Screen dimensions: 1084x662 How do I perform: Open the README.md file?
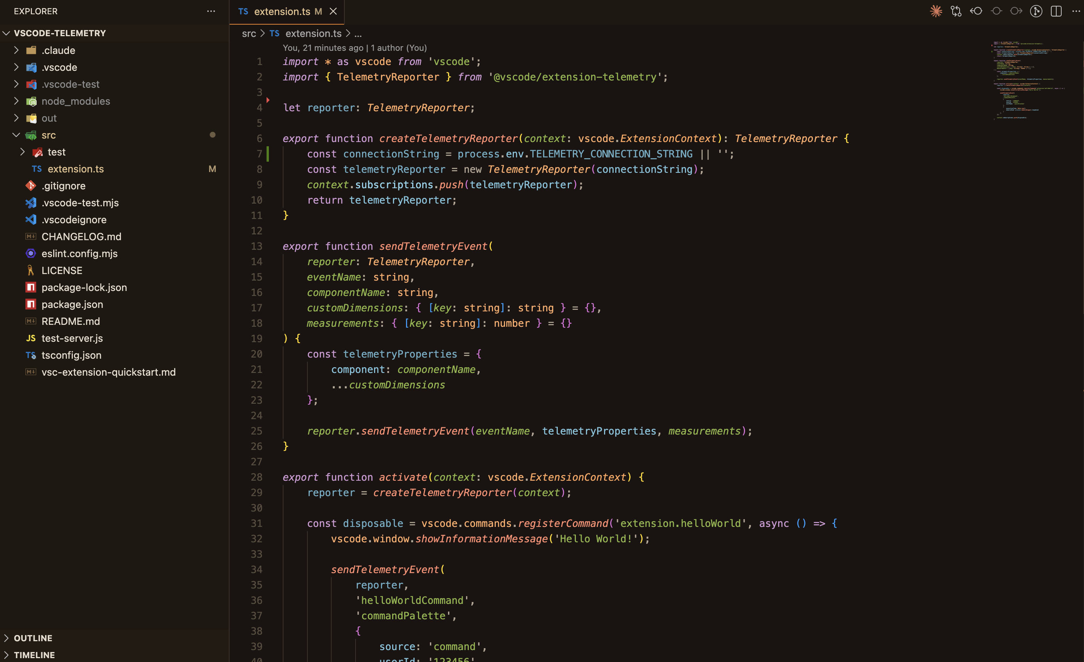71,321
